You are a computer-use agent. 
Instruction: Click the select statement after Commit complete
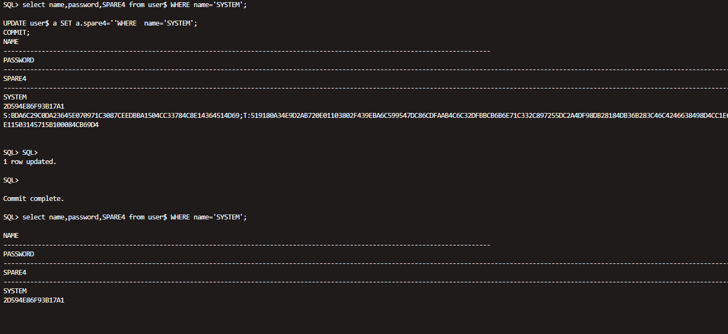(125, 217)
